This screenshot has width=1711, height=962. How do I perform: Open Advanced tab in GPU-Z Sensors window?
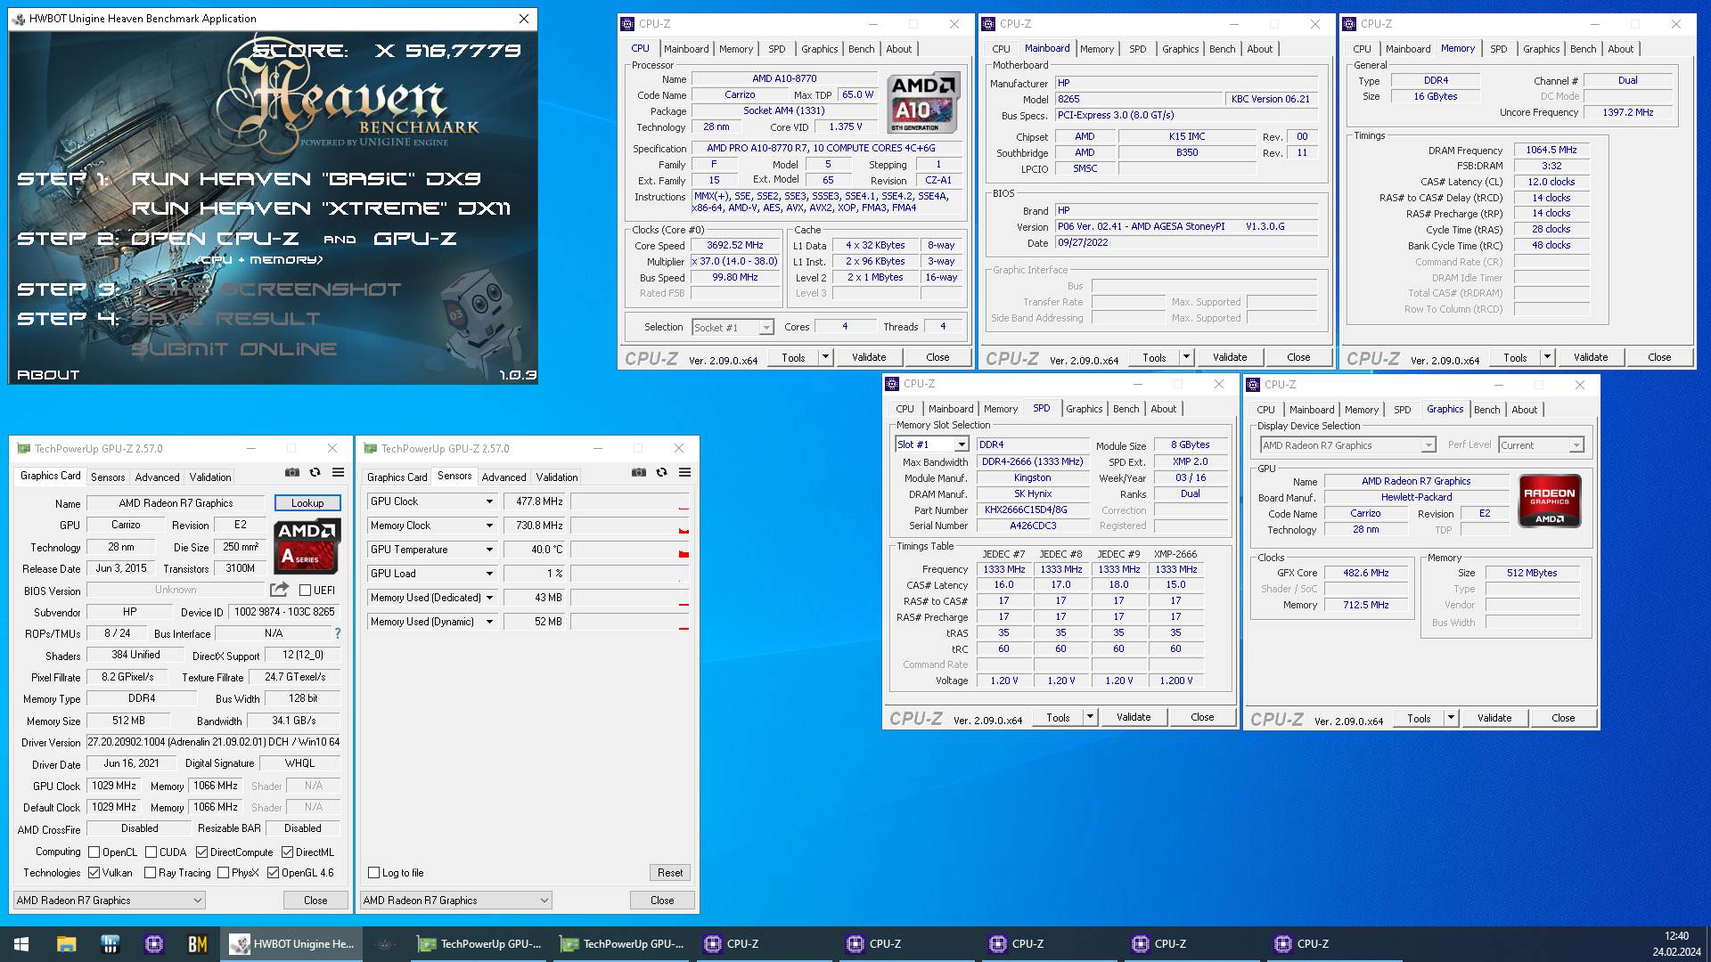[503, 477]
